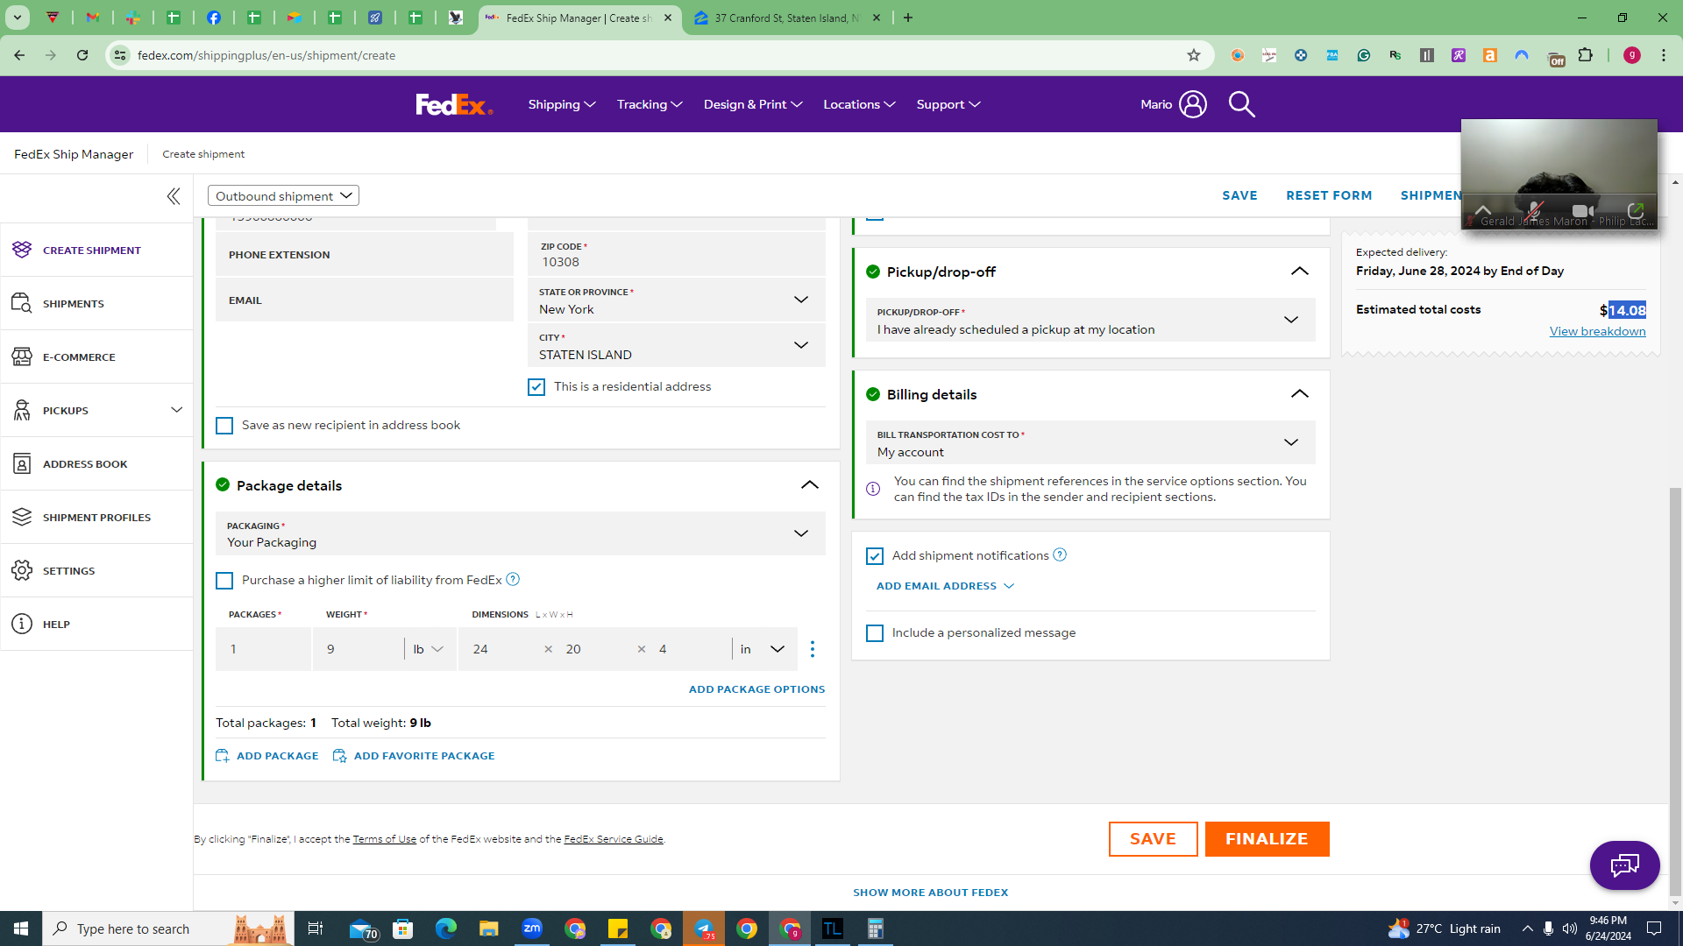The image size is (1683, 946).
Task: Open the chat assistant bubble
Action: click(1624, 865)
